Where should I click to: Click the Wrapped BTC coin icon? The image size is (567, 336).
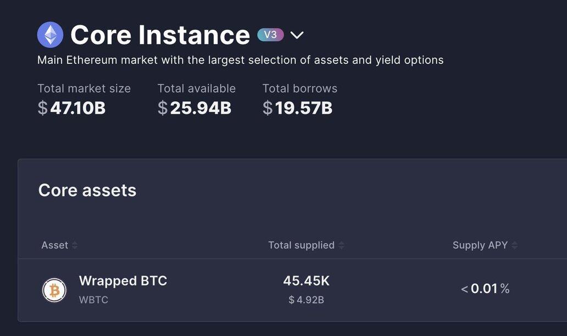pyautogui.click(x=54, y=290)
